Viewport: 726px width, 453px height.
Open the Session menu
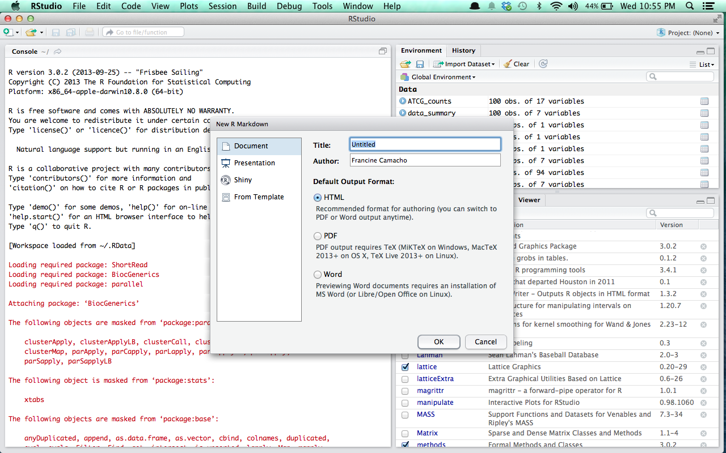point(222,6)
